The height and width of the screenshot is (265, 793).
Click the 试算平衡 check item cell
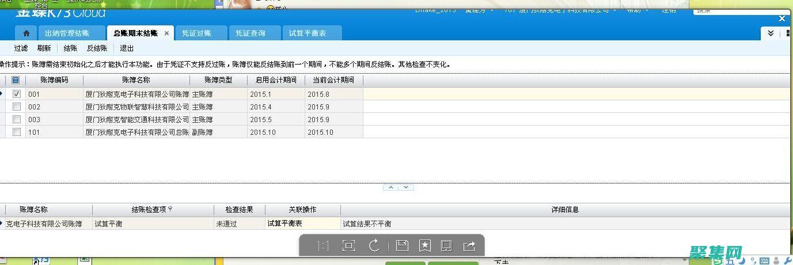coord(153,224)
